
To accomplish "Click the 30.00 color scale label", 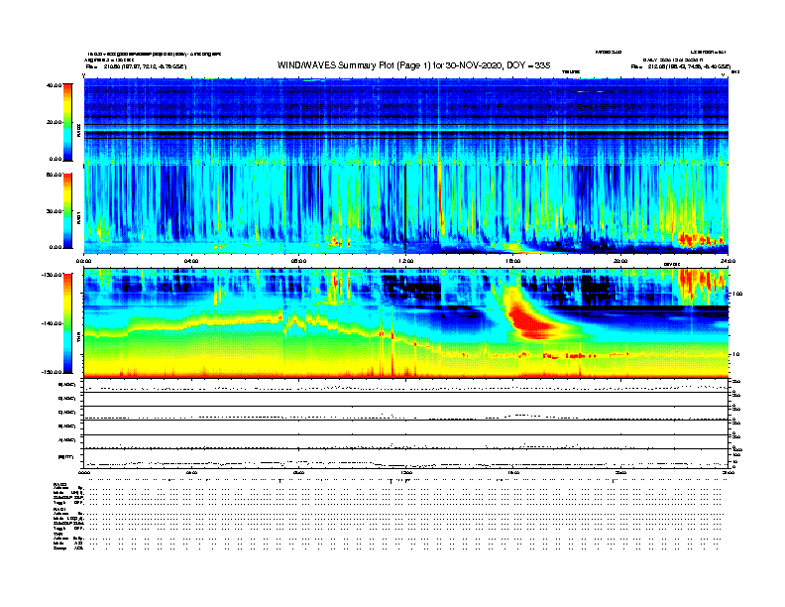I will [x=54, y=211].
